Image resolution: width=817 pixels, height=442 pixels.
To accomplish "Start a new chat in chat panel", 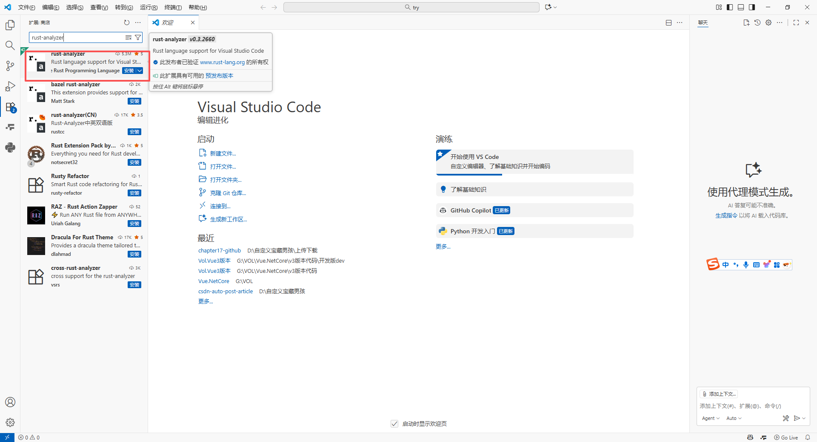I will click(746, 23).
